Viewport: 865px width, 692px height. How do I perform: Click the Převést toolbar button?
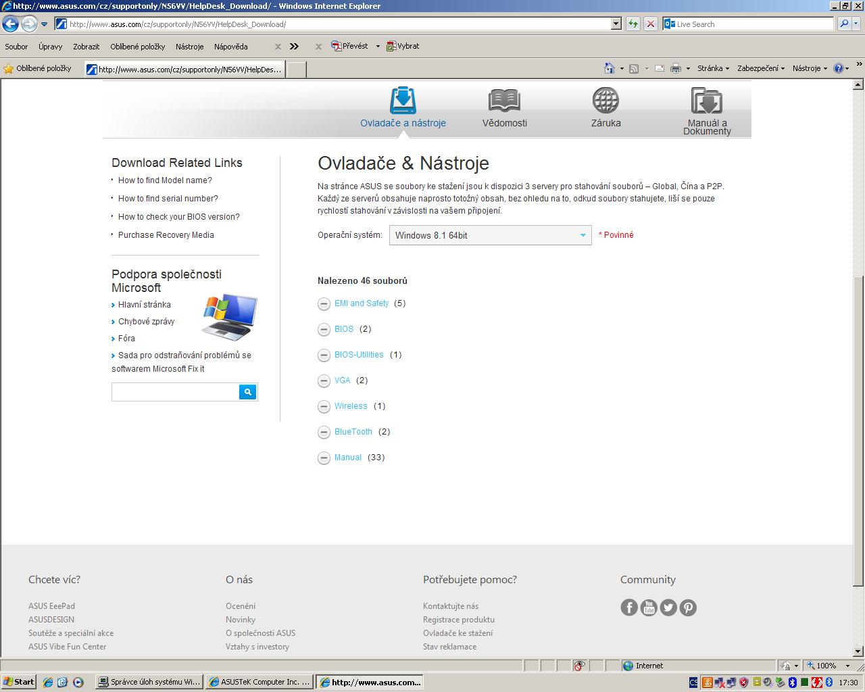(x=350, y=46)
